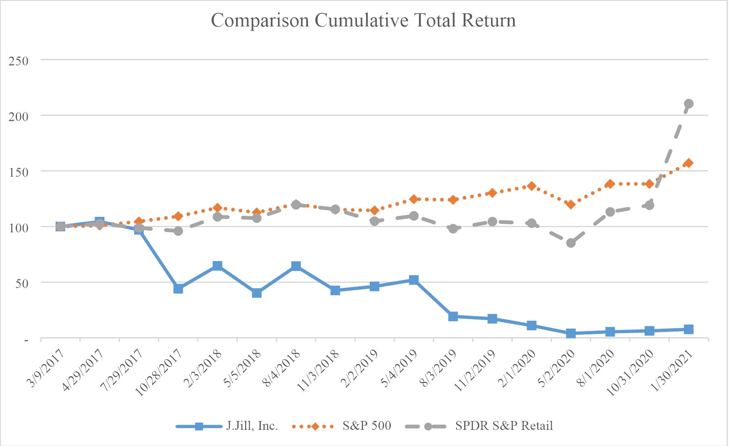
Task: Click the S&P 500 orange diamond at 1/30/2021
Action: click(x=689, y=163)
